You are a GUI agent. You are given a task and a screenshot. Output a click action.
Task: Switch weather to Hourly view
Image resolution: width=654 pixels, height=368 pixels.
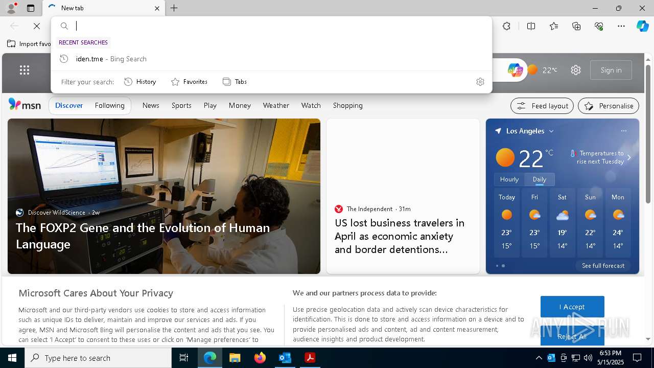coord(509,179)
